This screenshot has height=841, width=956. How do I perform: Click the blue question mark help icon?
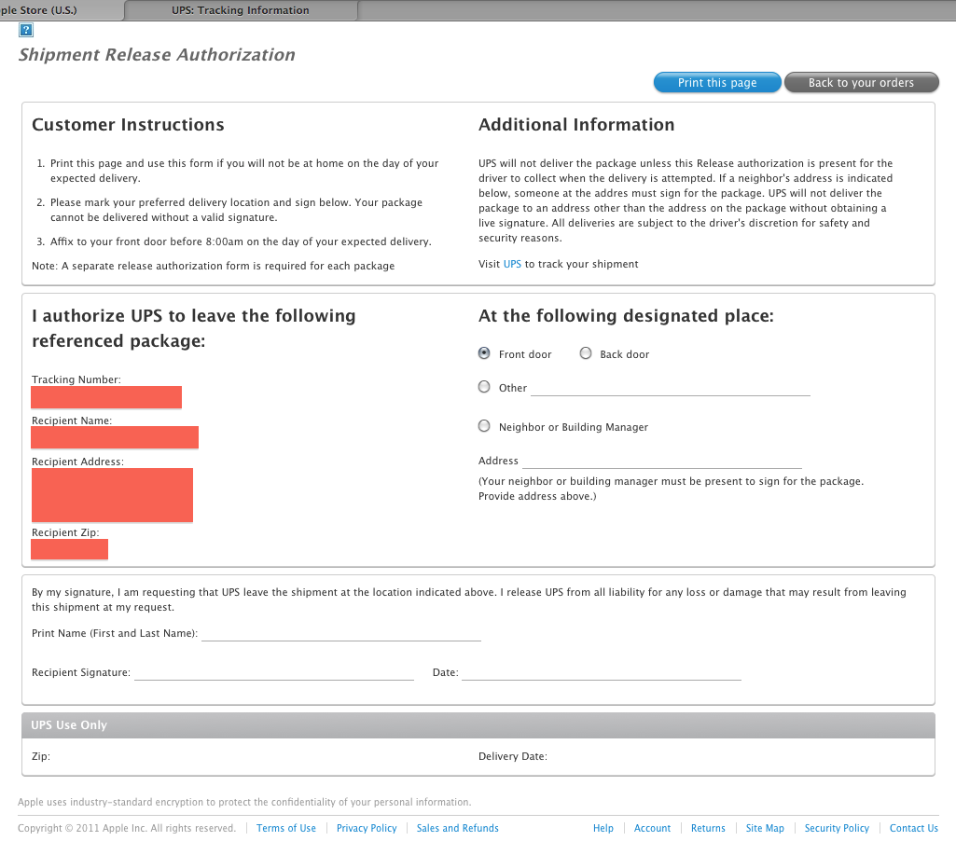(x=25, y=30)
